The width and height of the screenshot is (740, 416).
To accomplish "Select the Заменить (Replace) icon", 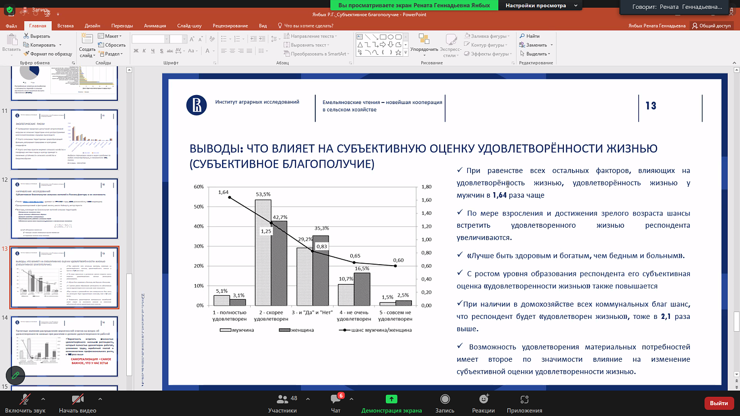I will [521, 45].
